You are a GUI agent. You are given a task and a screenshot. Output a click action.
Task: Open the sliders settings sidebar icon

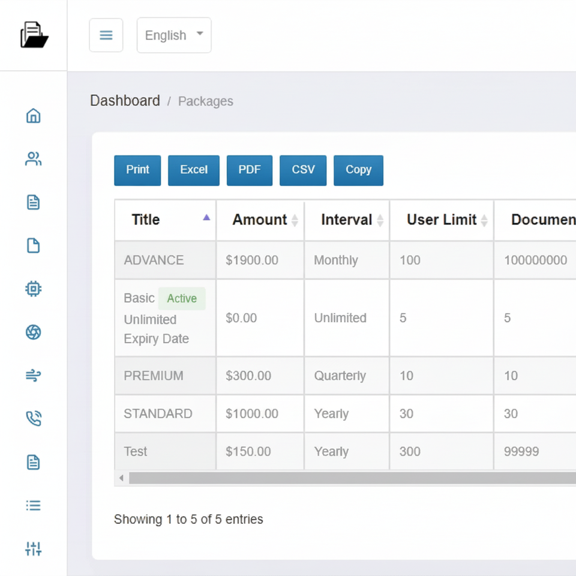point(34,548)
